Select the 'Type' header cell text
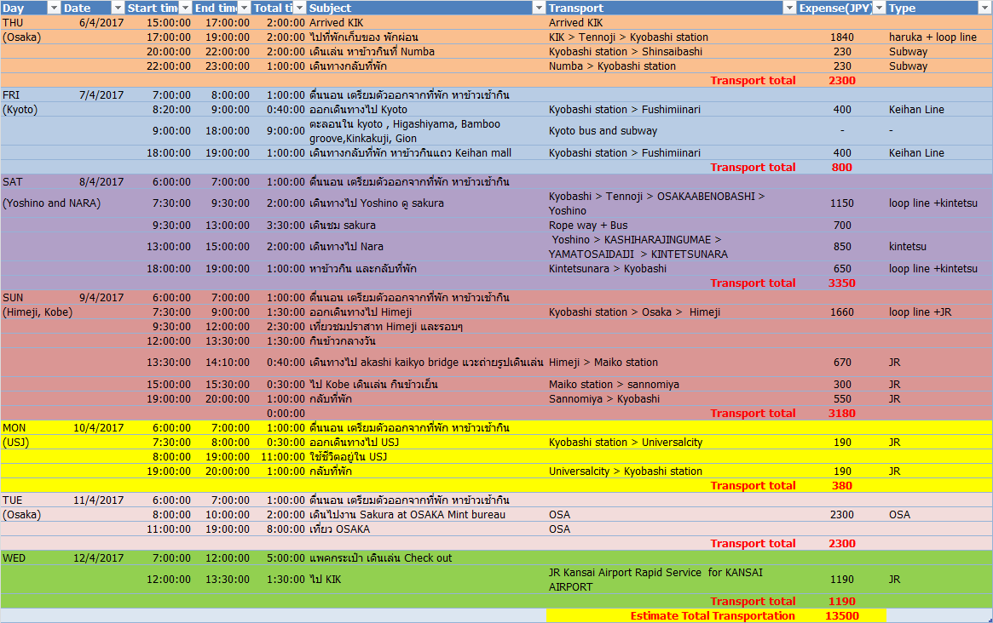This screenshot has height=623, width=993. [x=902, y=9]
